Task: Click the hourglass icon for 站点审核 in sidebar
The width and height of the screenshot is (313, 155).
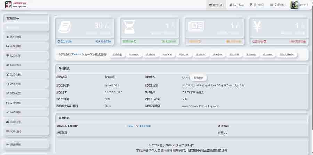Action: [8, 74]
